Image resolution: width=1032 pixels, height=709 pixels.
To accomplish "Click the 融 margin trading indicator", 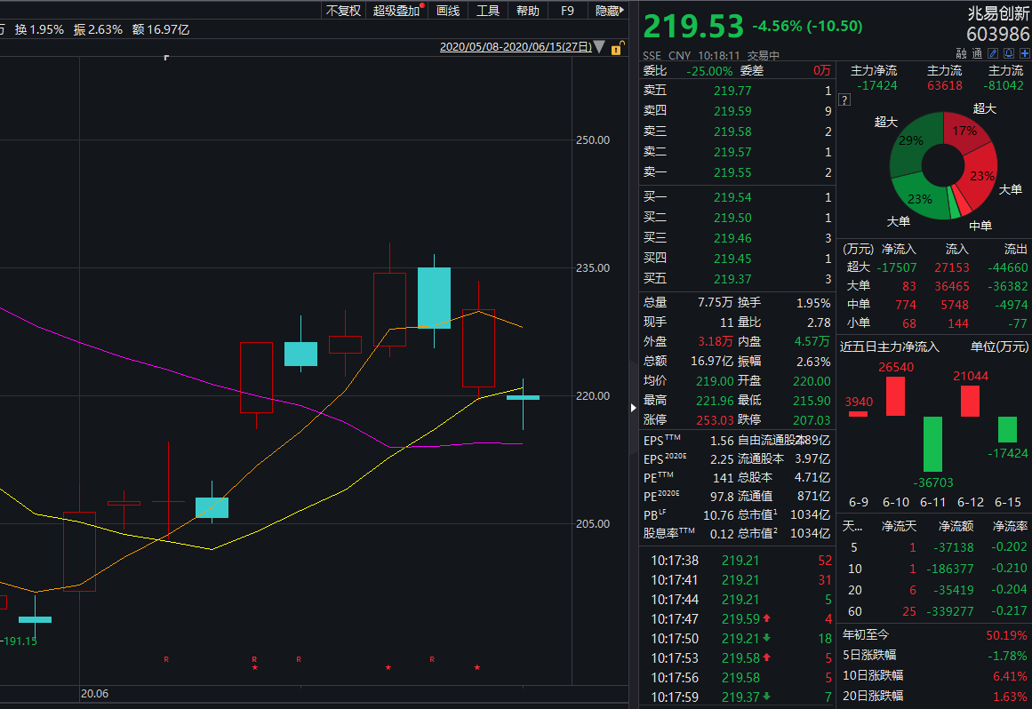I will [962, 53].
